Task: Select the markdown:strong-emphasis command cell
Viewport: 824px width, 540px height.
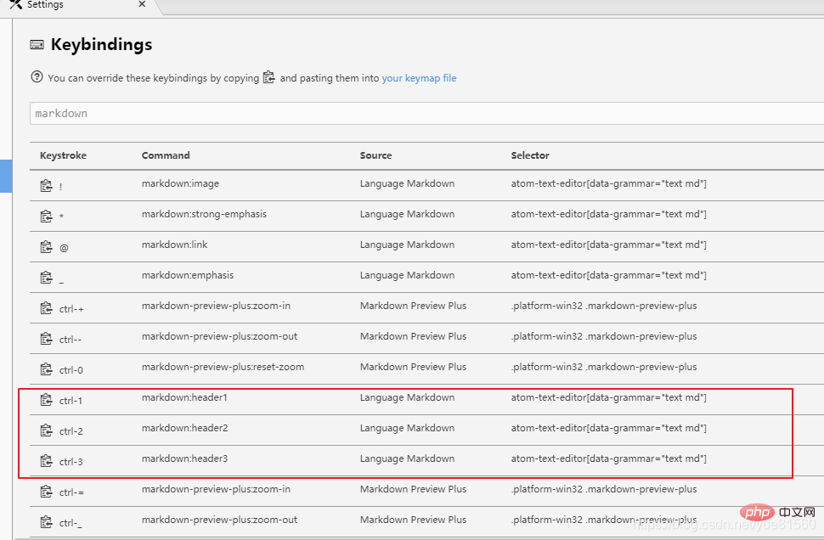Action: (x=204, y=214)
